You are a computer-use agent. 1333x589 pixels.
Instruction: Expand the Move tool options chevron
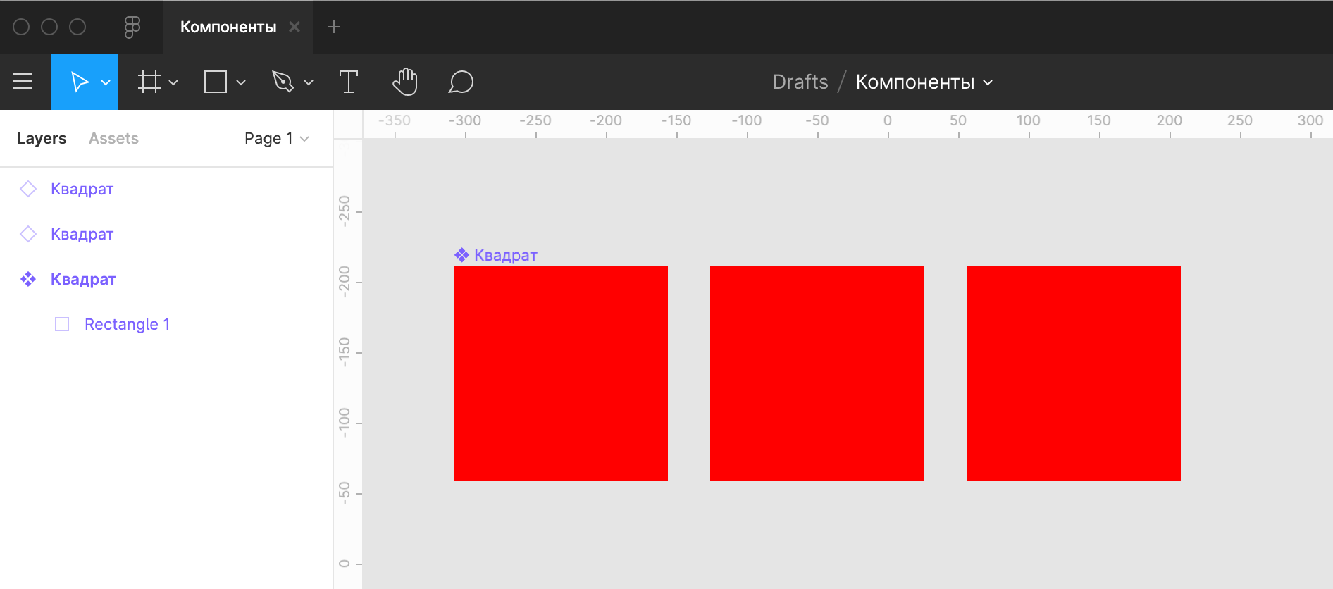(x=106, y=82)
